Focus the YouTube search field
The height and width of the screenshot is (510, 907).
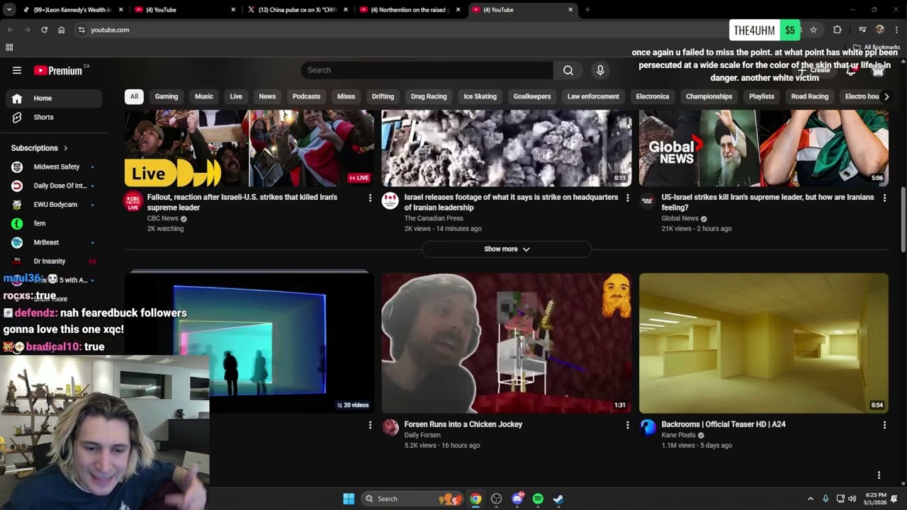(427, 70)
